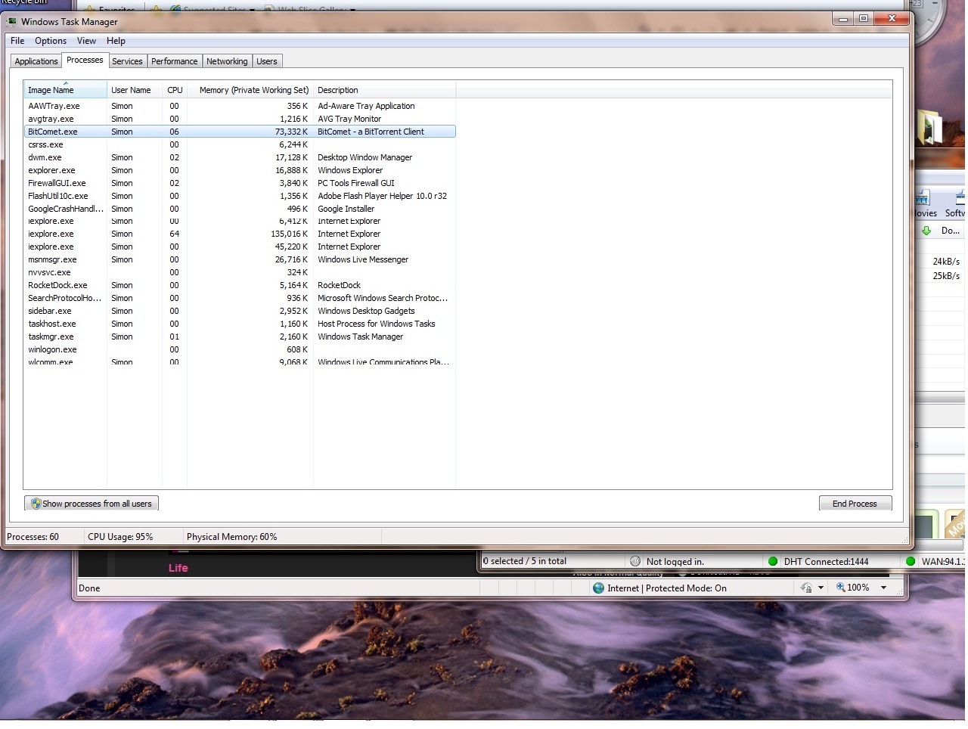This screenshot has width=968, height=729.
Task: Click Not logged in. in BitComet status
Action: click(x=675, y=561)
